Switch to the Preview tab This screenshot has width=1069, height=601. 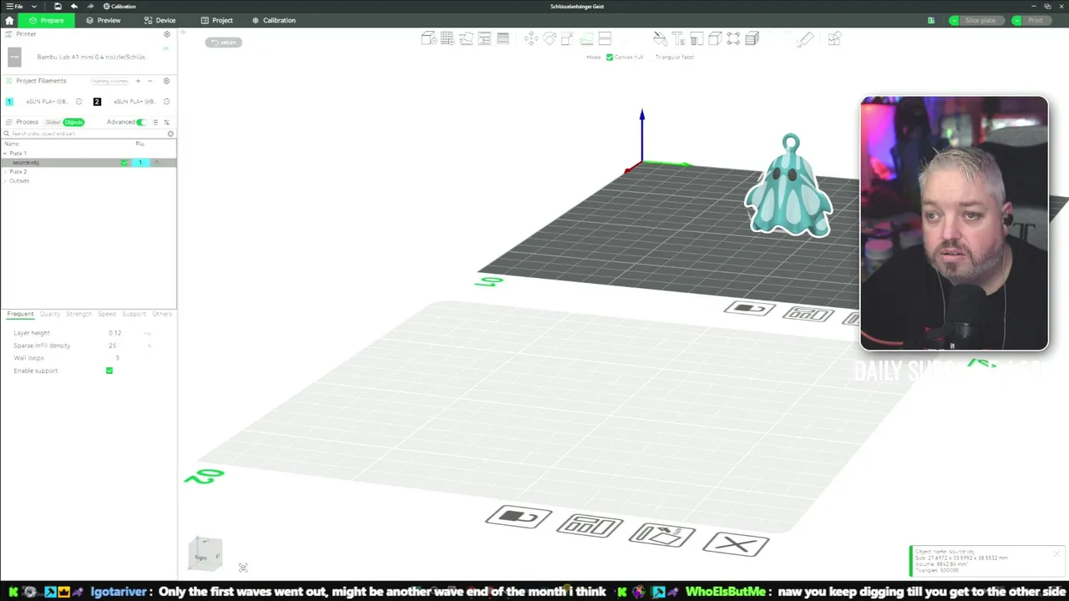click(x=104, y=20)
